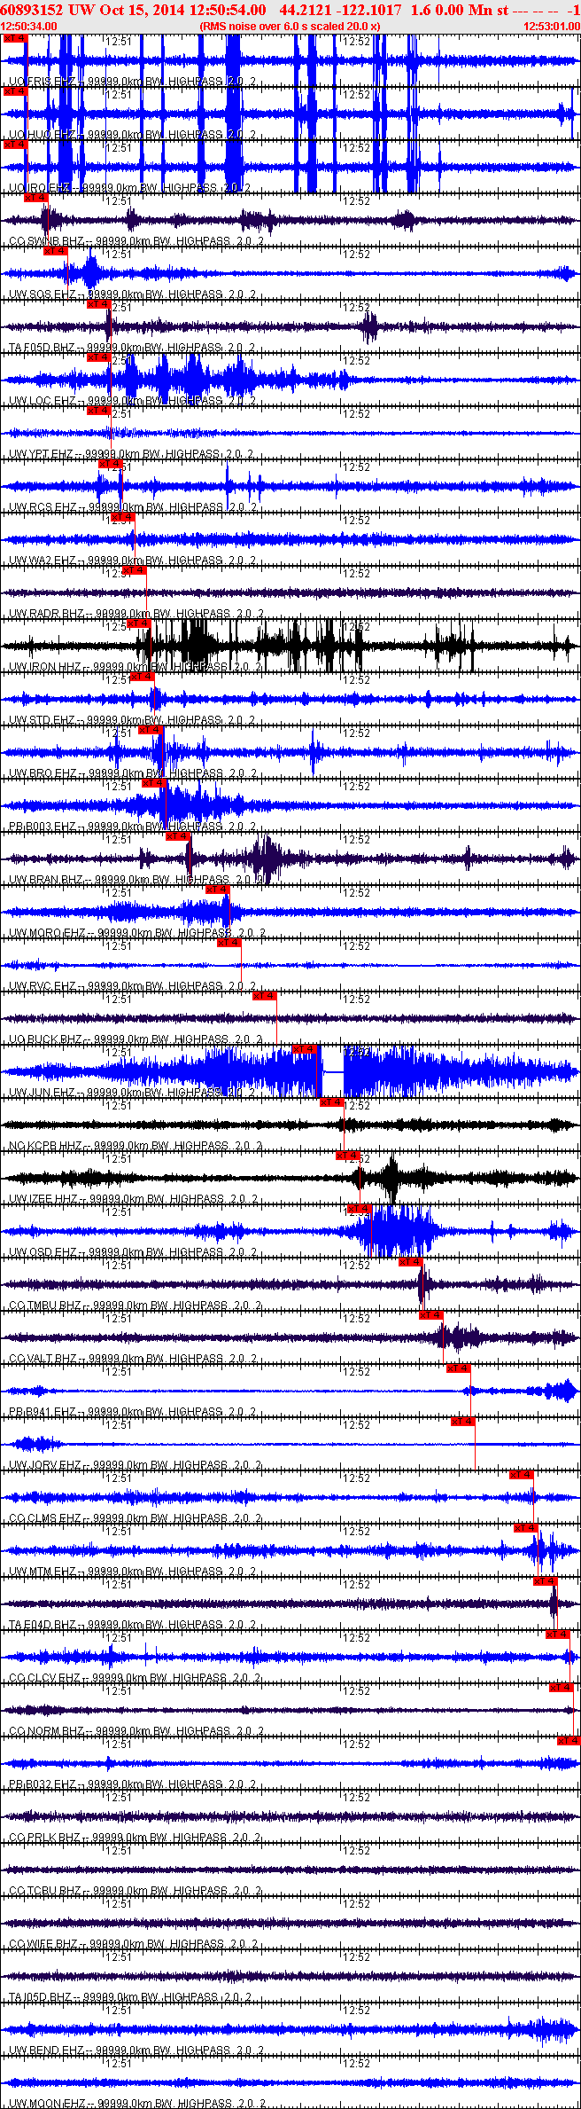The width and height of the screenshot is (581, 2109).
Task: Select the UW RCS EHZ station label
Action: (x=133, y=507)
